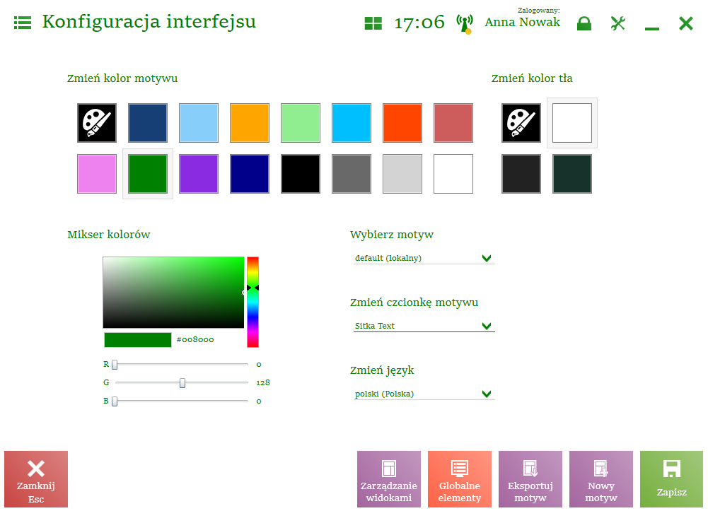Viewport: 708px width, 511px height.
Task: Select the dusty red theme swatch
Action: point(453,123)
